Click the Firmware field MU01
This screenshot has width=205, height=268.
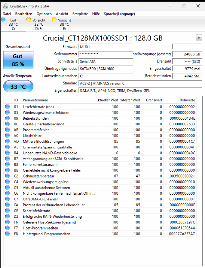tap(106, 47)
